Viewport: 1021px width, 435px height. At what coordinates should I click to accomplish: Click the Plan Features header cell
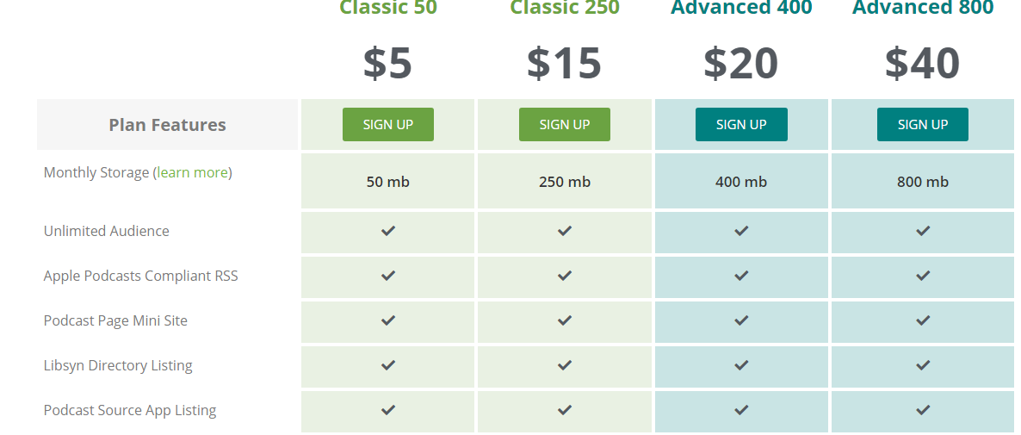[x=167, y=124]
